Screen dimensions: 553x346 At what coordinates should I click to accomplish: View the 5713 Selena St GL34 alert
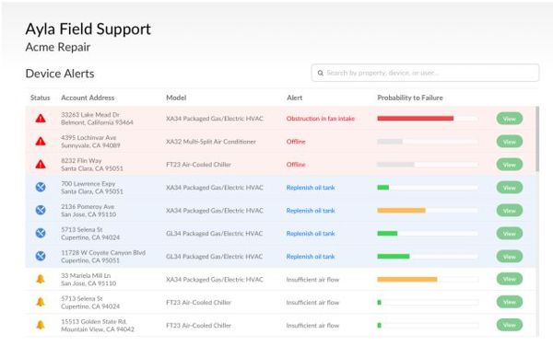point(510,234)
